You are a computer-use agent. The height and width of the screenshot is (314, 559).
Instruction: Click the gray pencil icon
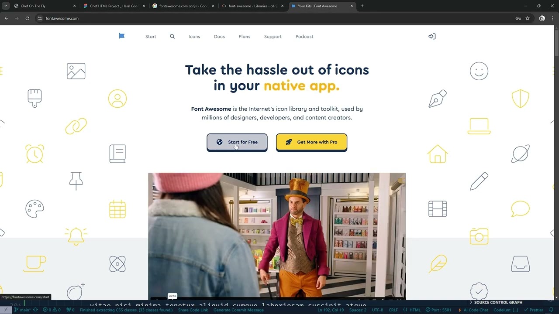click(x=479, y=181)
